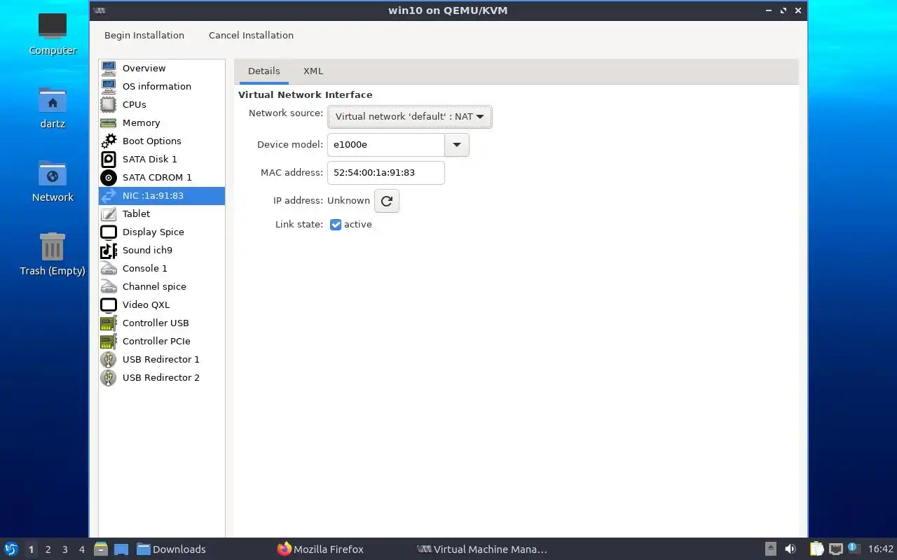Image resolution: width=897 pixels, height=560 pixels.
Task: Click the Device model e1000e text field
Action: (386, 145)
